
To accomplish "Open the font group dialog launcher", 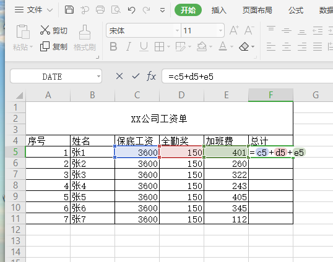I will pyautogui.click(x=256, y=57).
